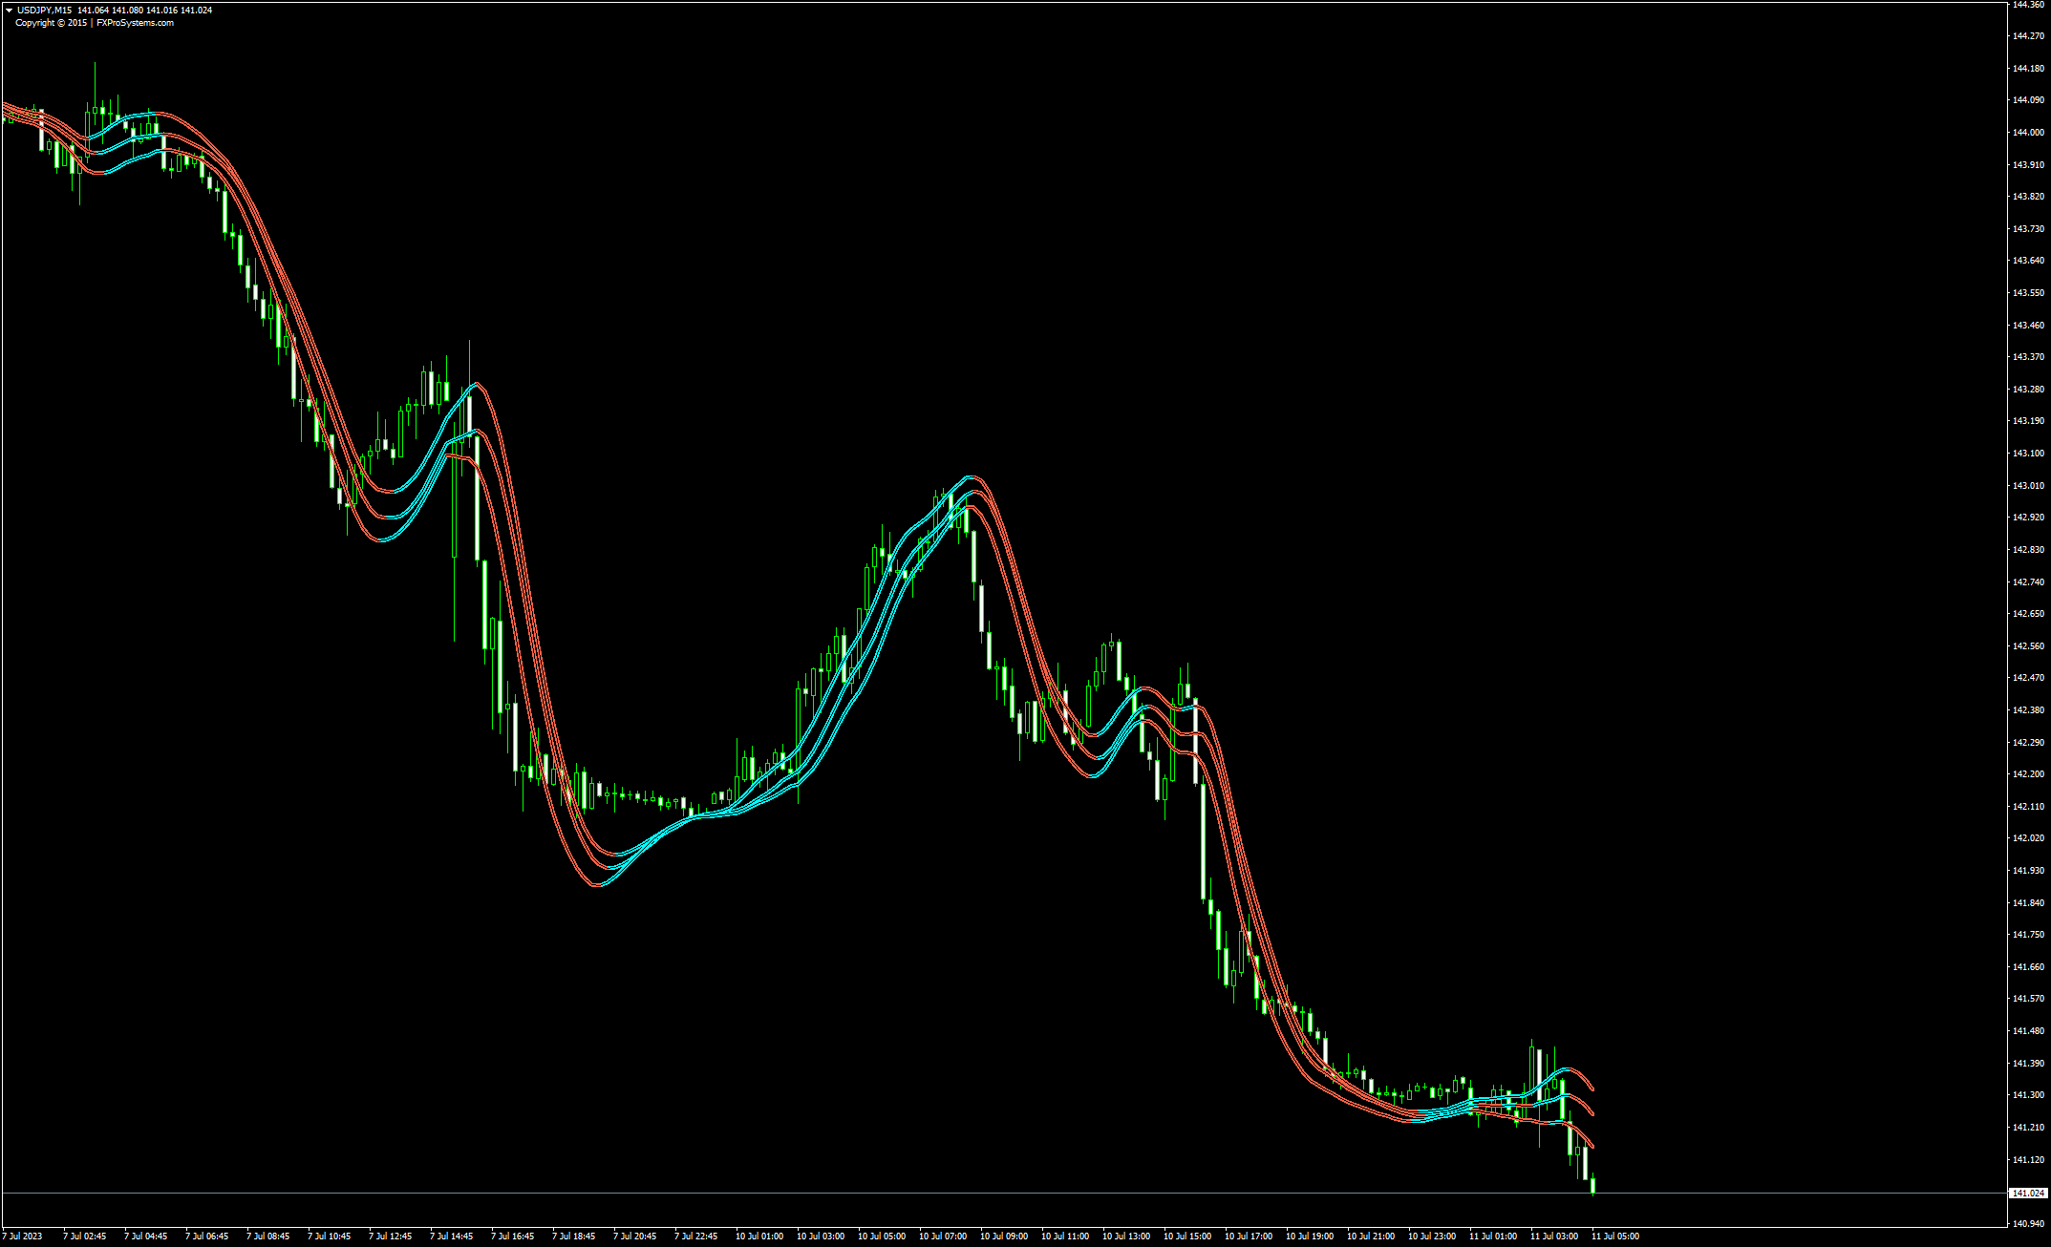Click the 142.560 price scale label
This screenshot has width=2051, height=1247.
(x=2028, y=645)
